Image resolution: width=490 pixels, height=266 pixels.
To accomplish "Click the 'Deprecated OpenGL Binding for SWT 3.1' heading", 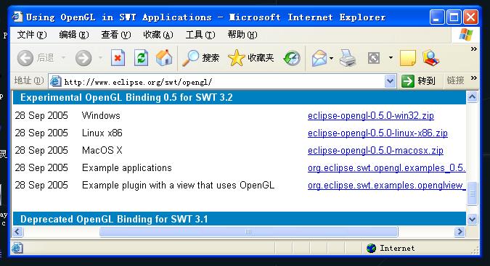I will (x=114, y=219).
